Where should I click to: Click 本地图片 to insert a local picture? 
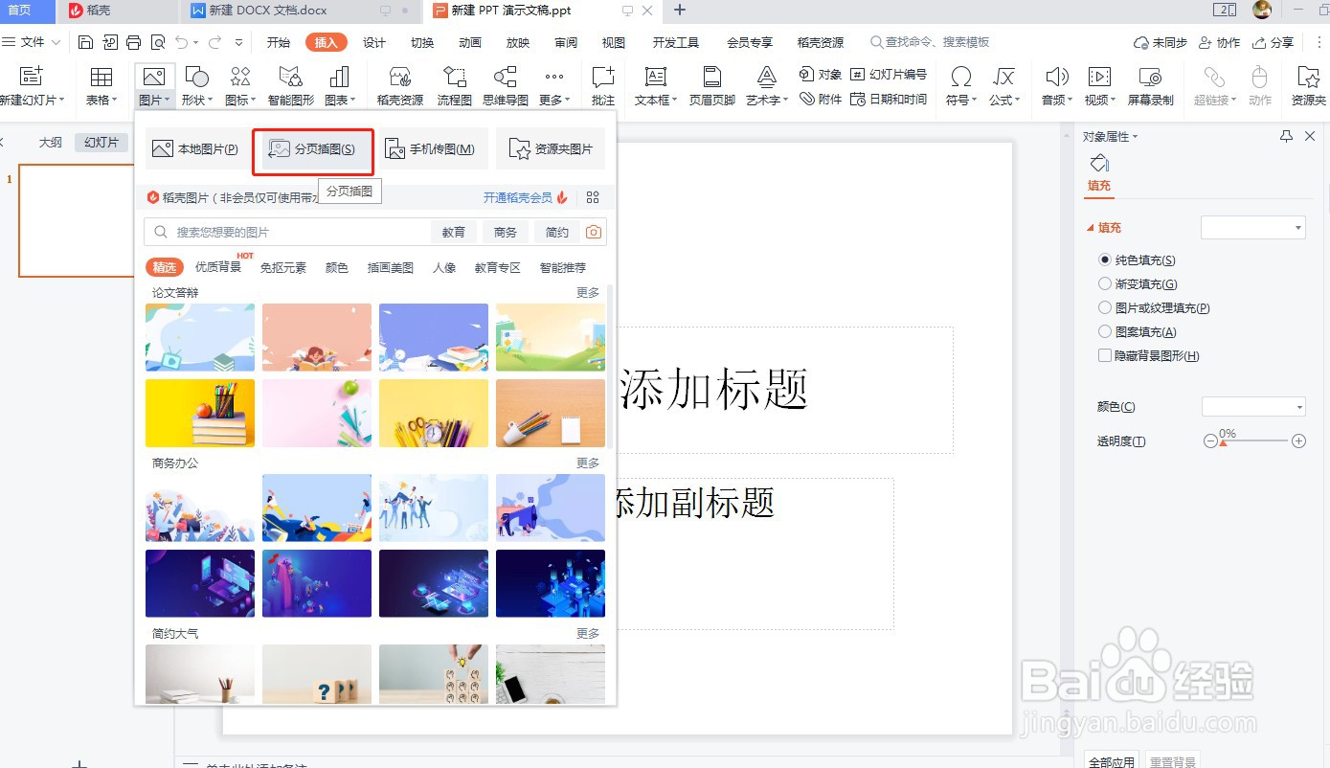tap(195, 149)
